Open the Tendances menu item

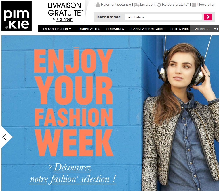pyautogui.click(x=115, y=29)
